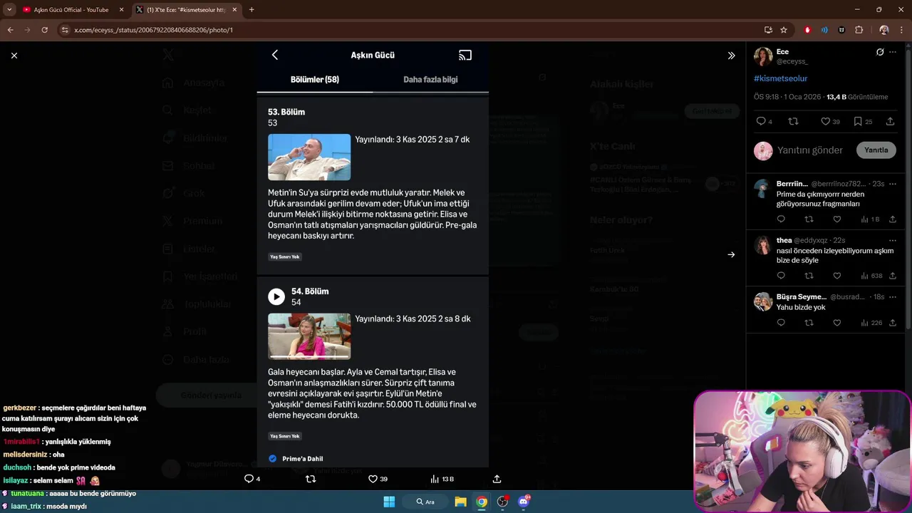Open more options on Berrriin's reply
The height and width of the screenshot is (513, 912).
pyautogui.click(x=893, y=184)
